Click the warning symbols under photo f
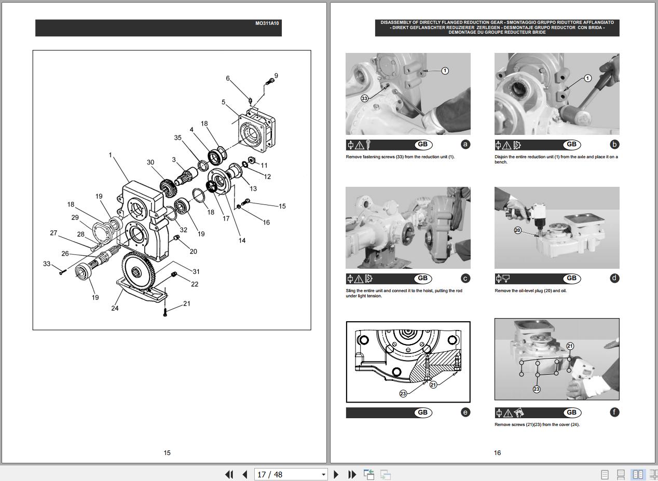Viewport: 658px width, 481px height. click(x=510, y=413)
